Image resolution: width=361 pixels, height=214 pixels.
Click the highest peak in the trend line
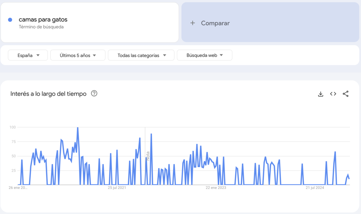click(78, 127)
